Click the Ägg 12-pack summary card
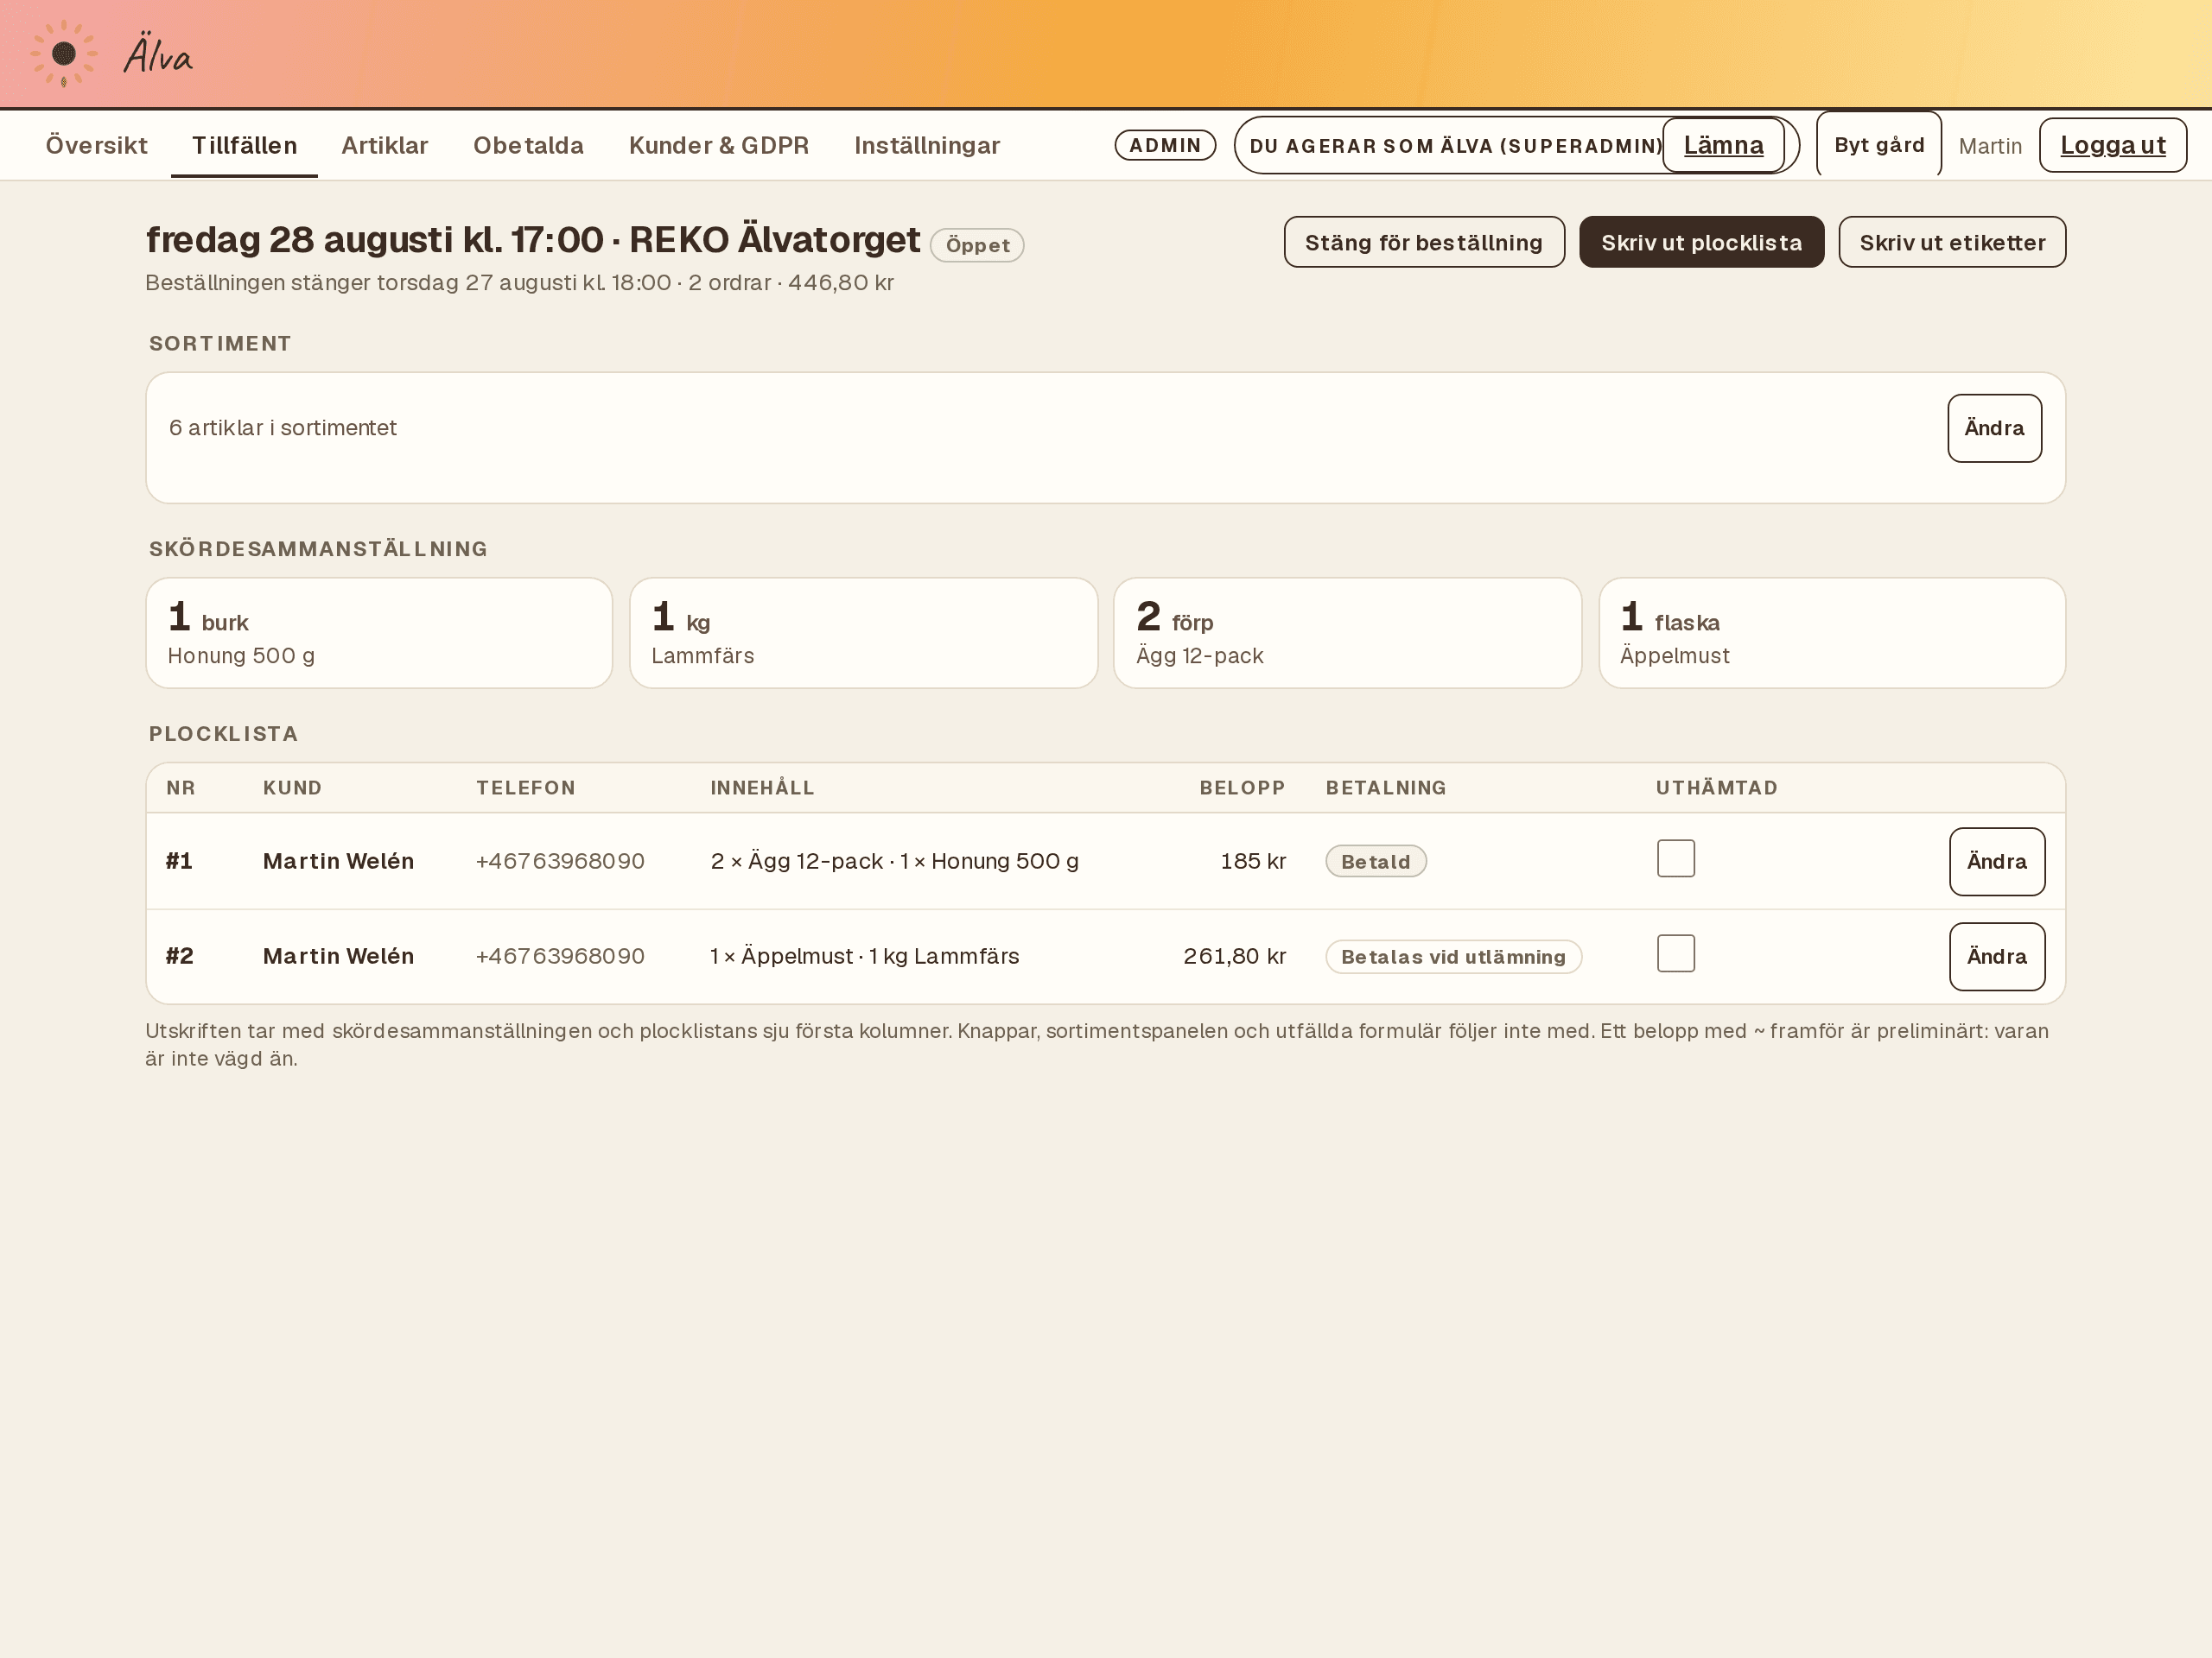This screenshot has width=2212, height=1658. click(1347, 633)
